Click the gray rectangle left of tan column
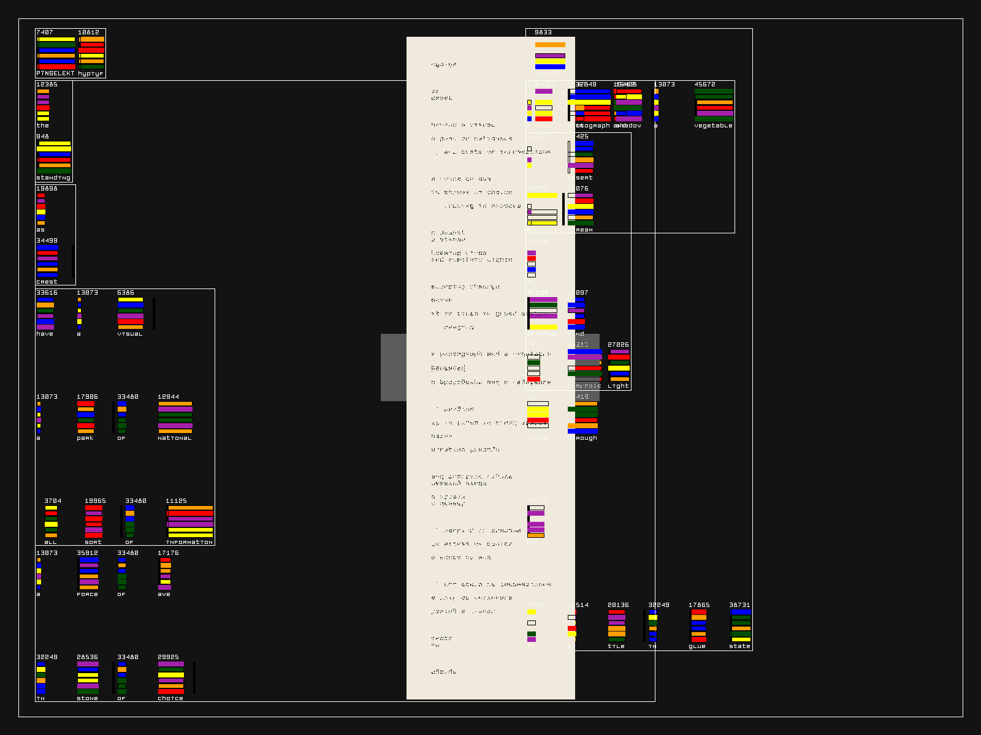The image size is (981, 735). click(393, 367)
